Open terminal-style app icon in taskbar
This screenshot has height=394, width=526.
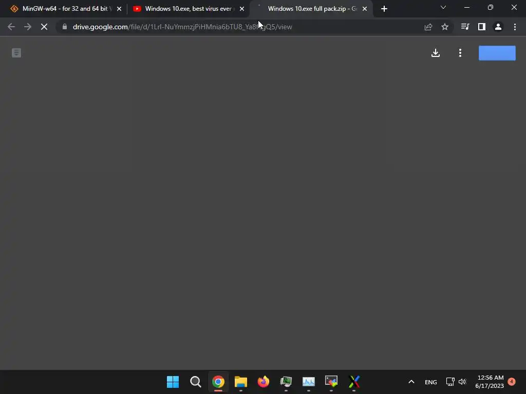pos(331,382)
